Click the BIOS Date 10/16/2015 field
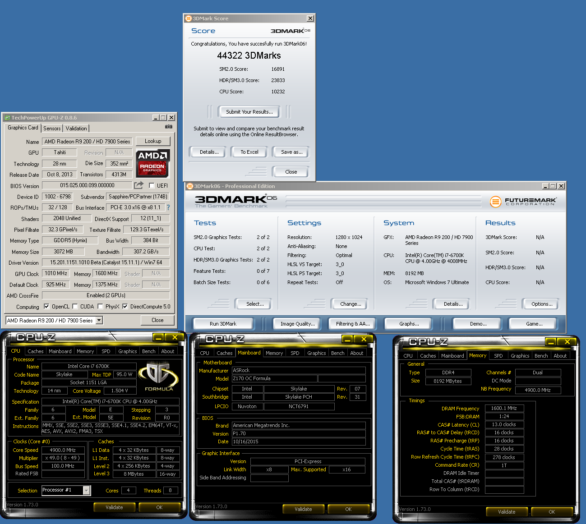This screenshot has height=524, width=586. coord(298,442)
